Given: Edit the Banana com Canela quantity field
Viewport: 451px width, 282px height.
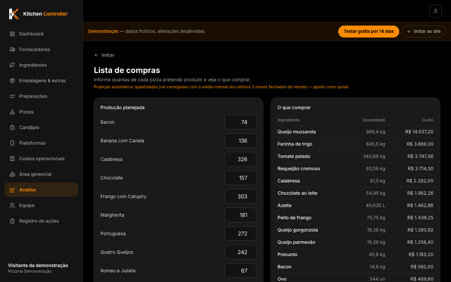Looking at the screenshot, I should (x=241, y=141).
